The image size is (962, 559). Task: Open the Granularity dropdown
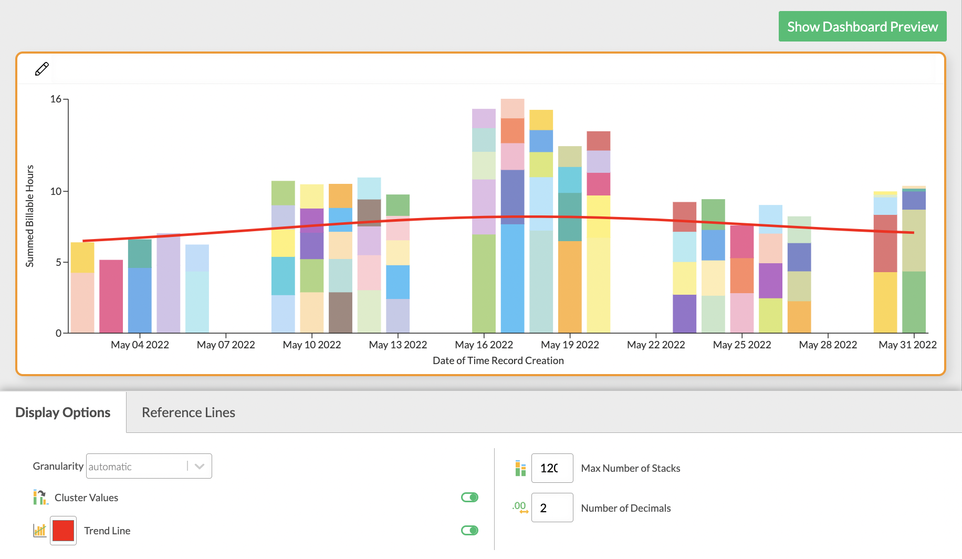click(149, 466)
